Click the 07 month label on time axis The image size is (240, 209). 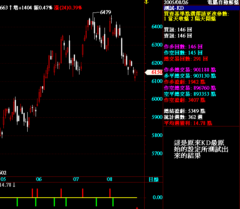(x=76, y=179)
